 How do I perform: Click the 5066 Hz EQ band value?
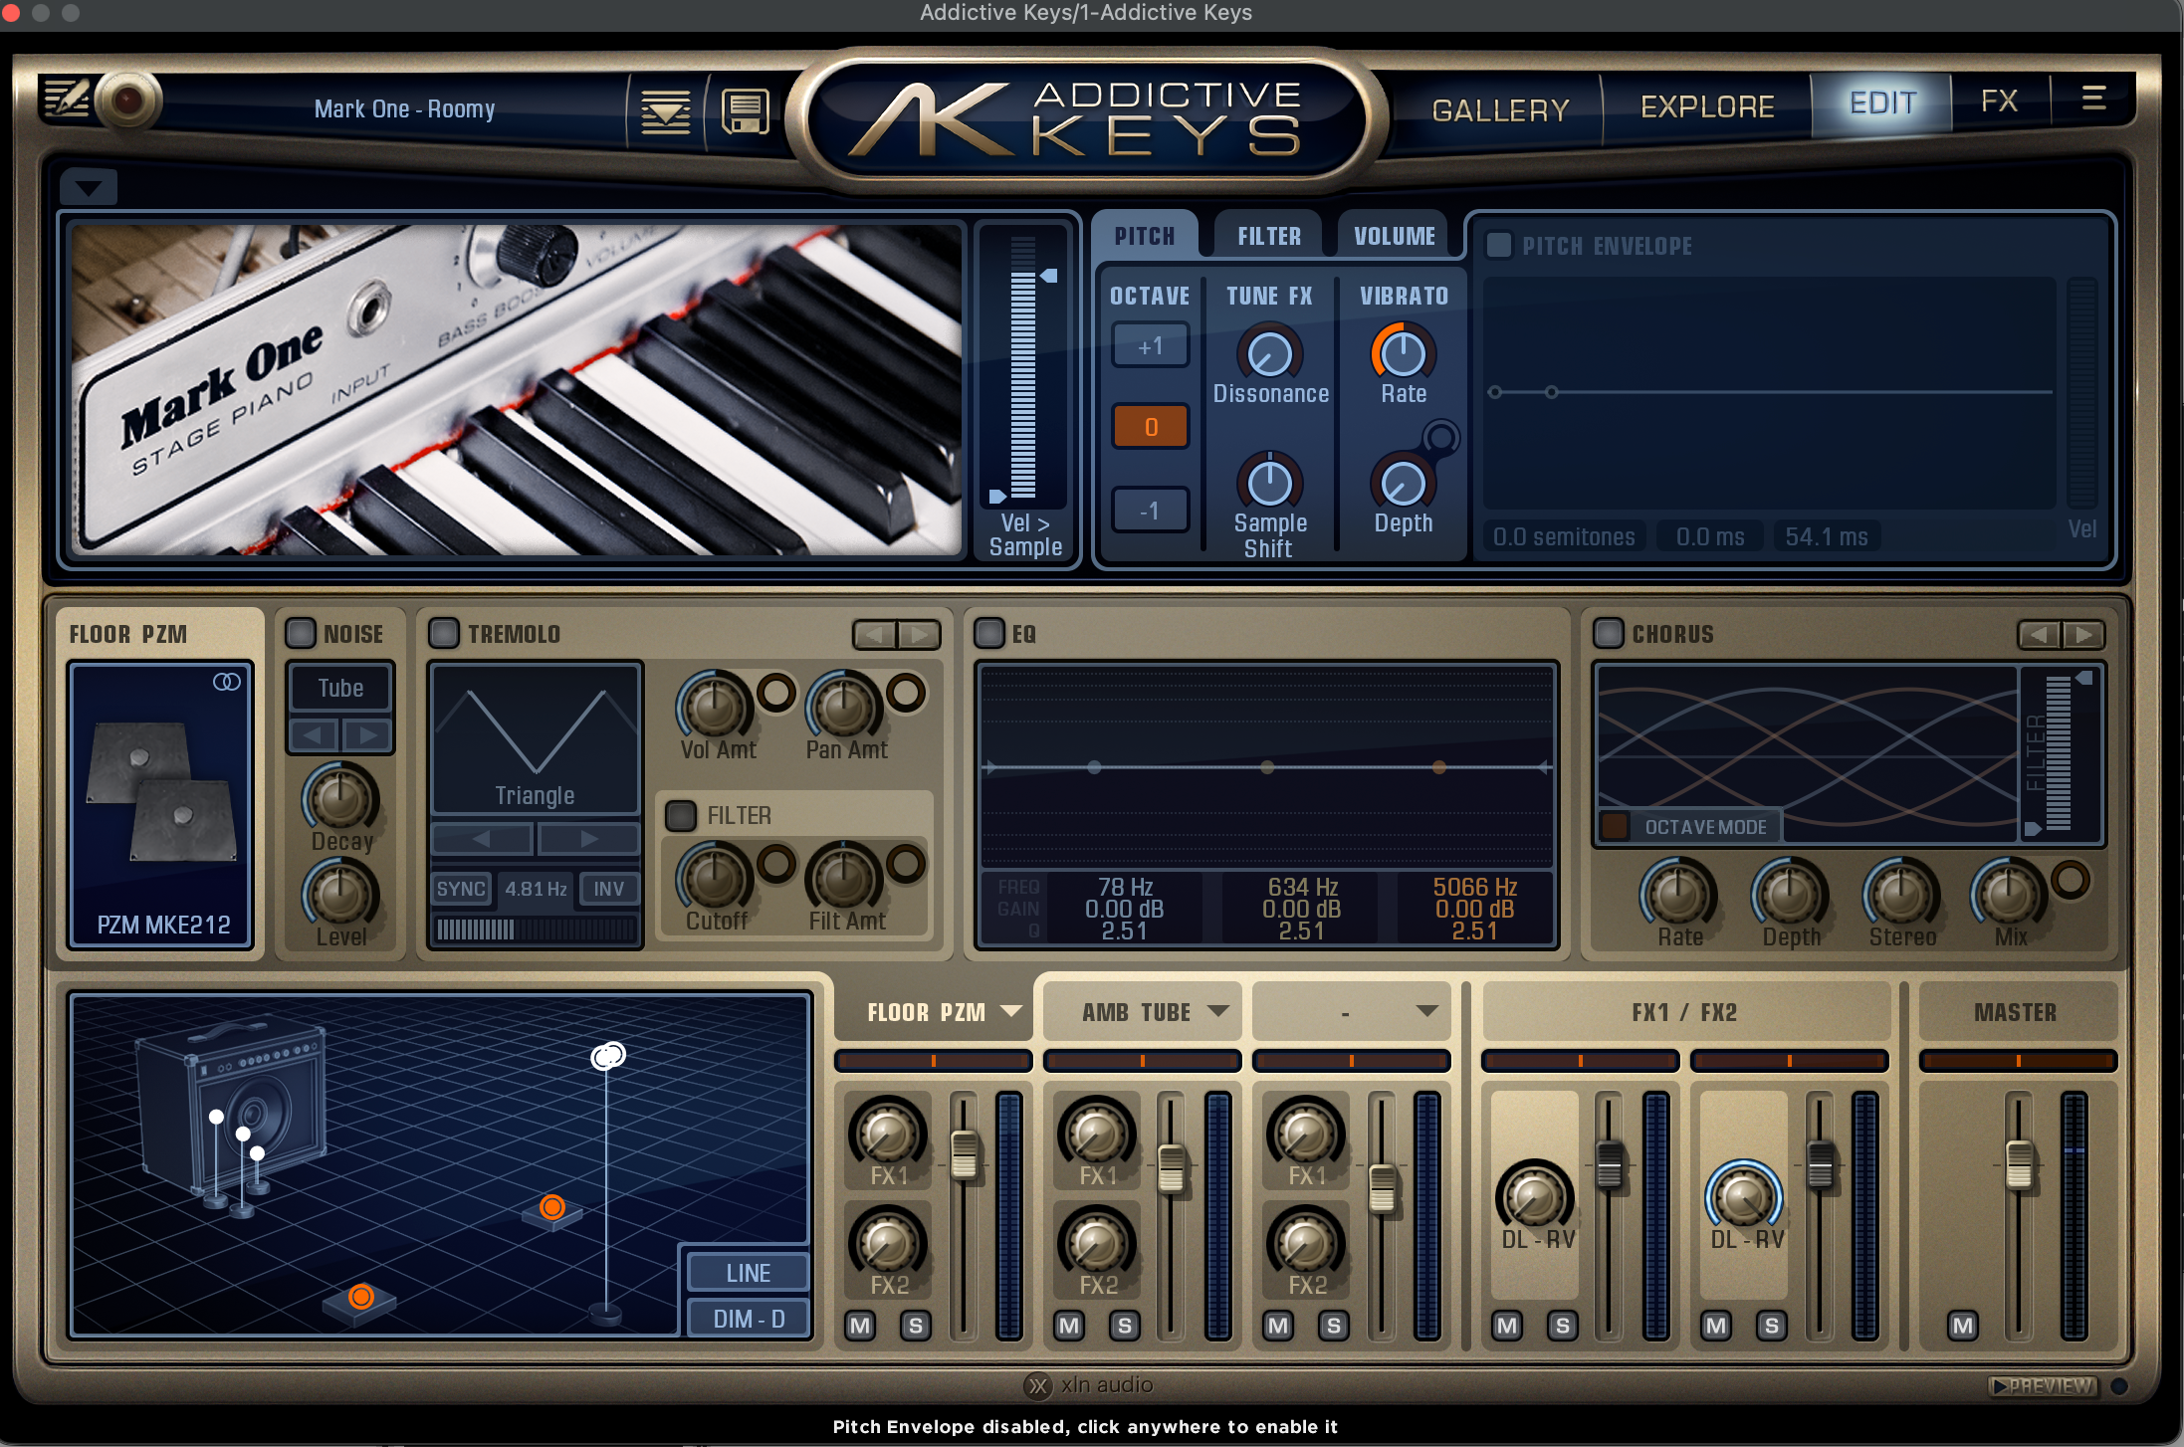click(x=1474, y=887)
